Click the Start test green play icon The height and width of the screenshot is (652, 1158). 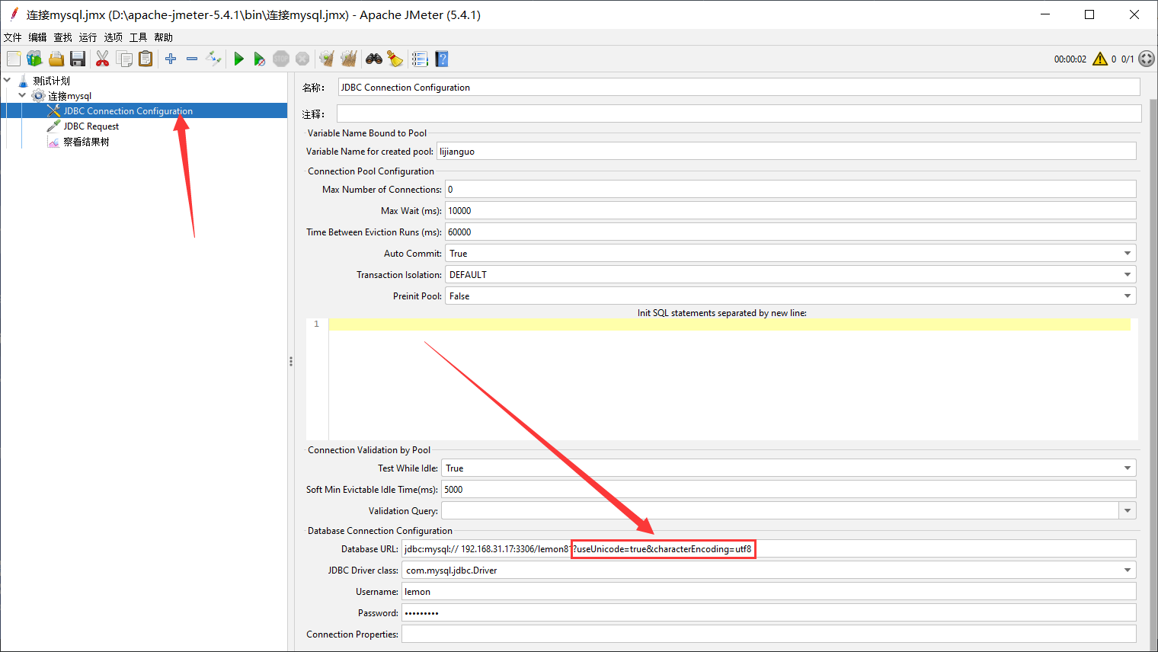pos(238,59)
